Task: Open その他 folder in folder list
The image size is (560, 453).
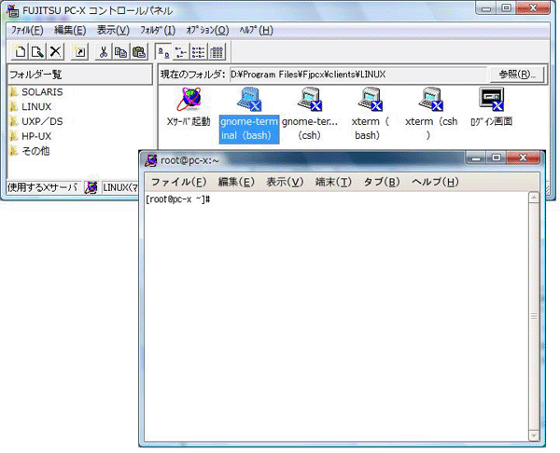Action: 30,151
